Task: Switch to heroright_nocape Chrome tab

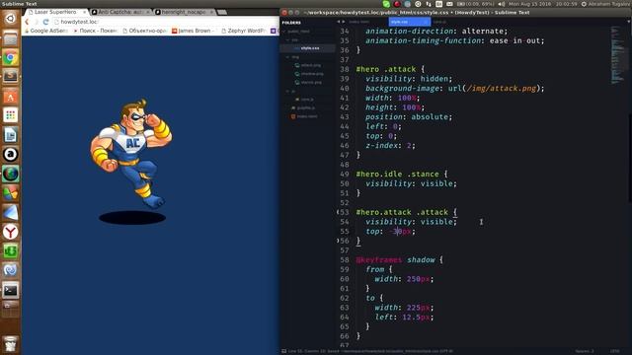Action: click(x=184, y=12)
